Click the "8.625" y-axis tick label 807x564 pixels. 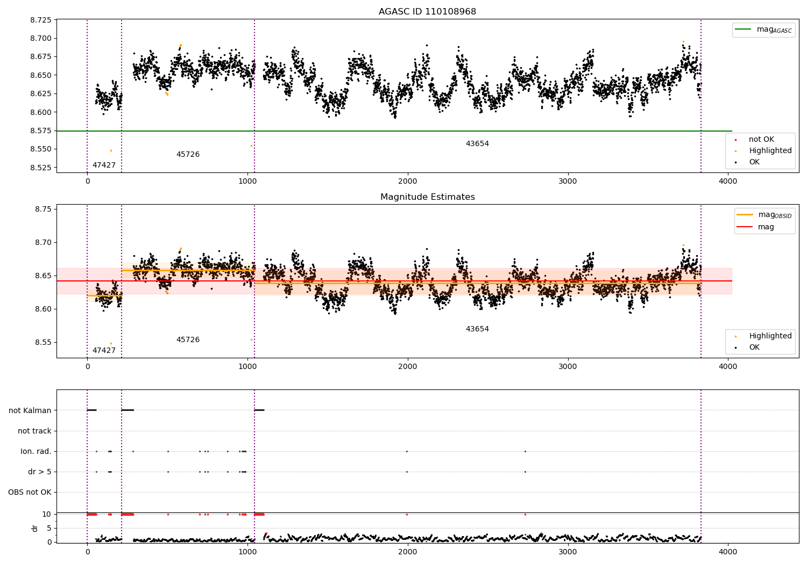pos(41,94)
